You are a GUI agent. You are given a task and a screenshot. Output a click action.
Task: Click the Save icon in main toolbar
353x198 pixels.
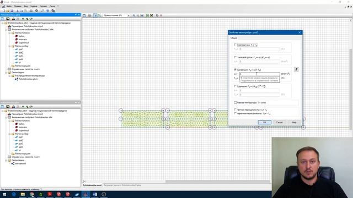pos(12,11)
